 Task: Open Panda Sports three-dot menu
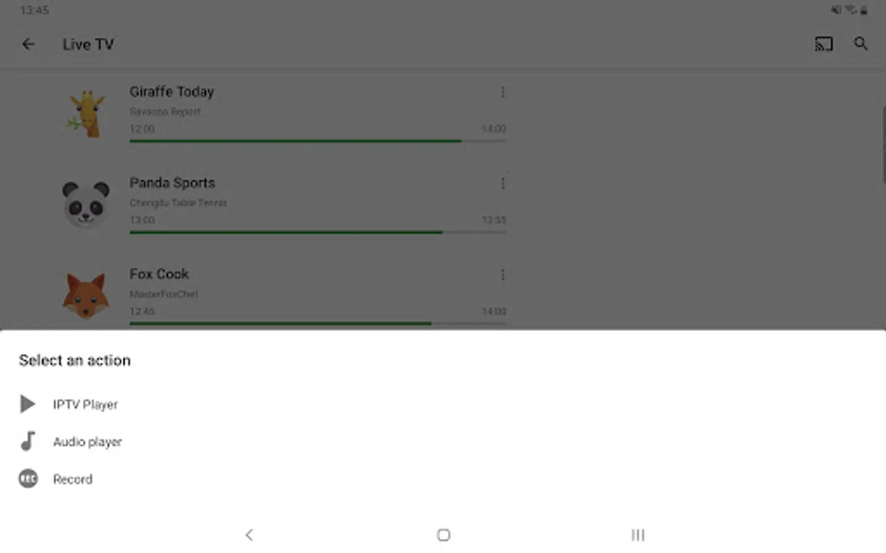pos(503,184)
